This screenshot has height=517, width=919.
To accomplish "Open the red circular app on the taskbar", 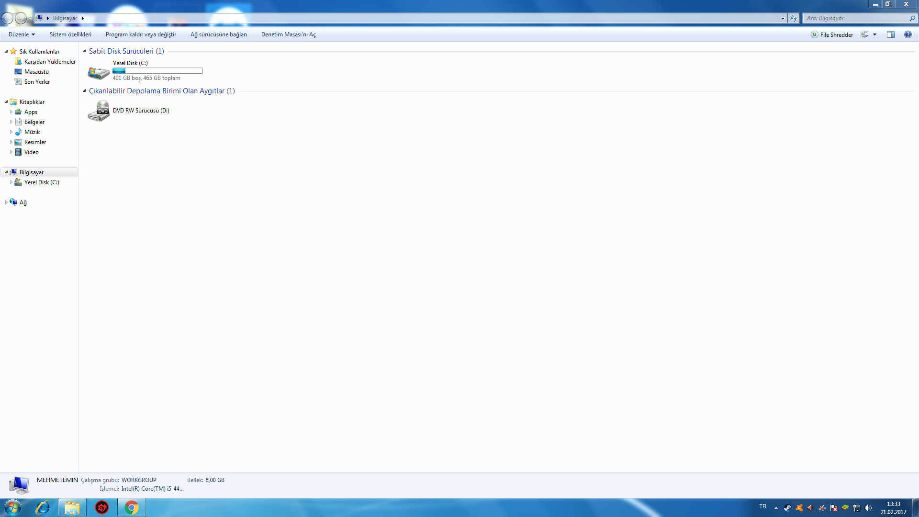I will pos(102,507).
